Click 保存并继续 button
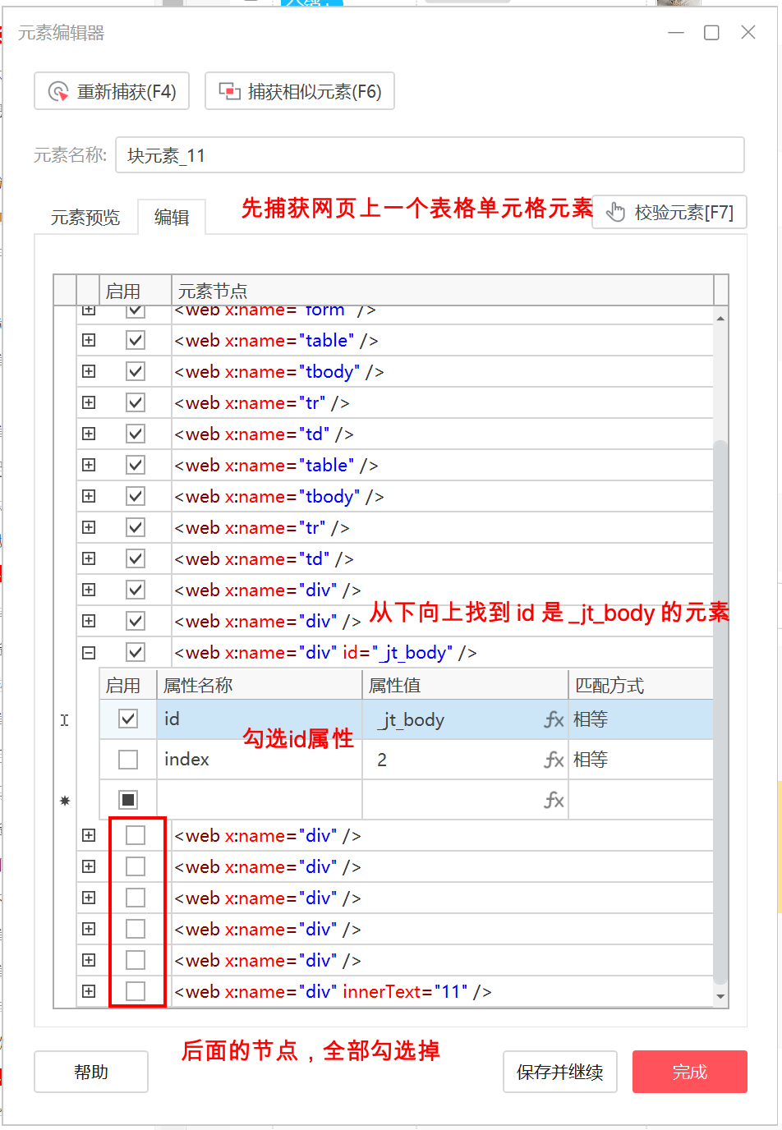Screen dimensions: 782x1130 point(560,1072)
